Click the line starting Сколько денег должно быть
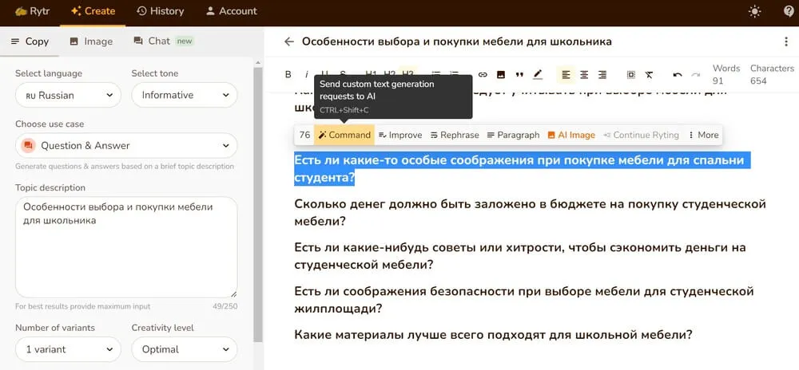This screenshot has height=370, width=799. tap(530, 212)
